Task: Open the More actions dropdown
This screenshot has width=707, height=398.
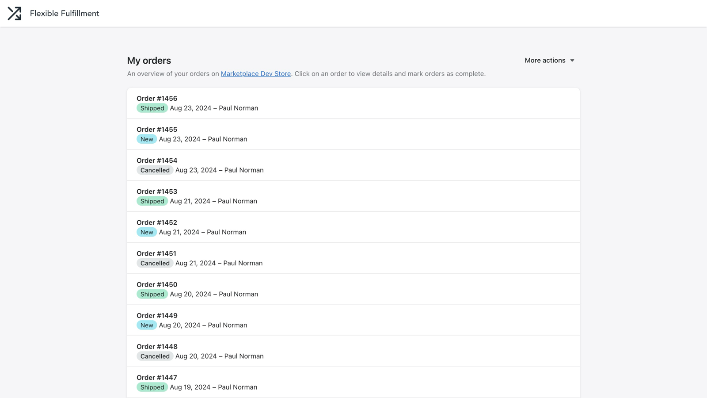Action: click(x=545, y=60)
